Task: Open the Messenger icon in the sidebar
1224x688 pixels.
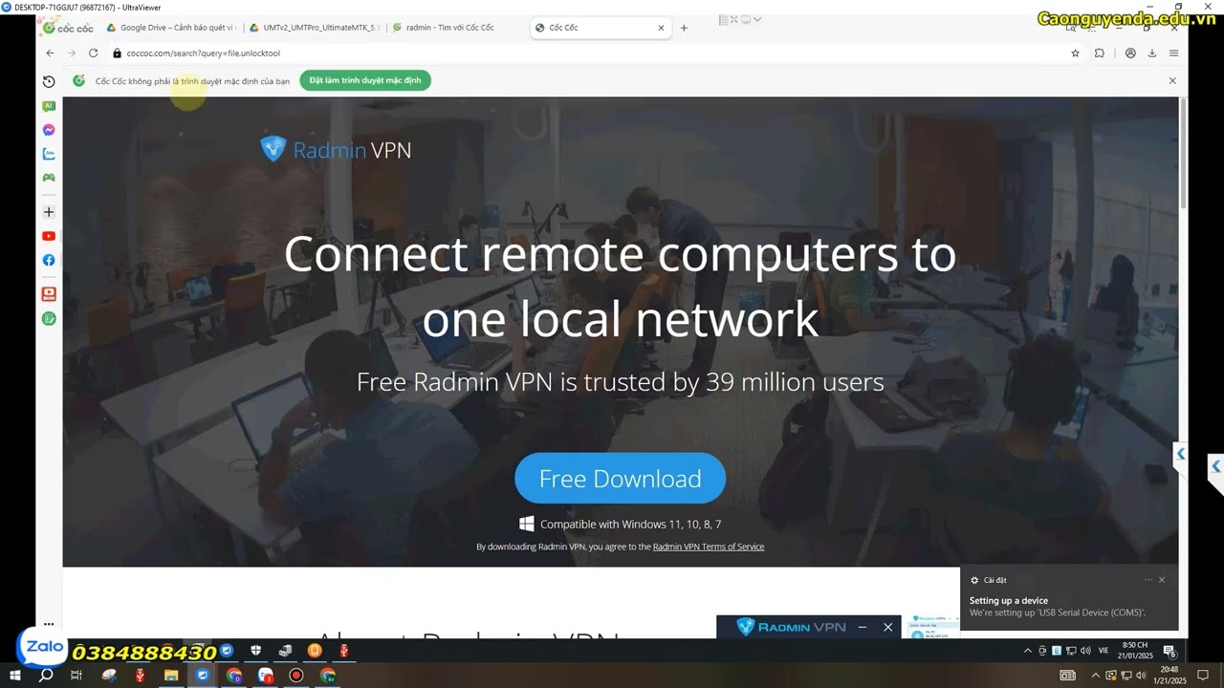Action: (x=49, y=130)
